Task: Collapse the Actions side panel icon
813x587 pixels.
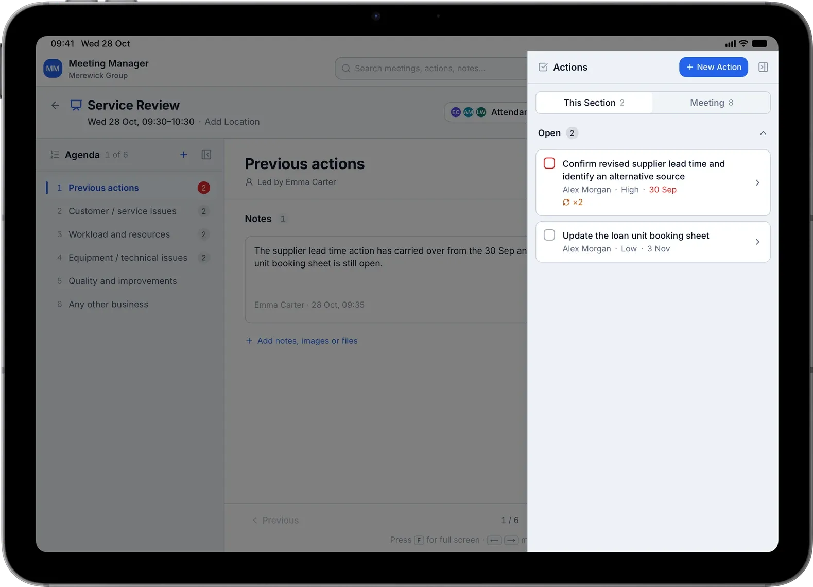Action: coord(763,67)
